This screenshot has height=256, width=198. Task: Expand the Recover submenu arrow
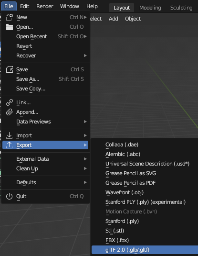tap(85, 56)
